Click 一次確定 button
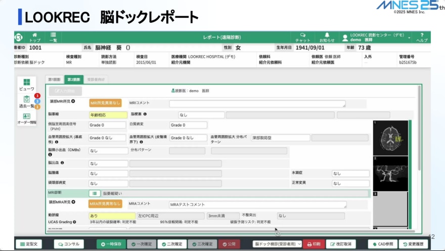This screenshot has width=445, height=251. (x=142, y=244)
